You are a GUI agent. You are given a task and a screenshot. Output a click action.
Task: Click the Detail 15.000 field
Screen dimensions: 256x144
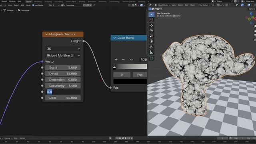(x=63, y=74)
